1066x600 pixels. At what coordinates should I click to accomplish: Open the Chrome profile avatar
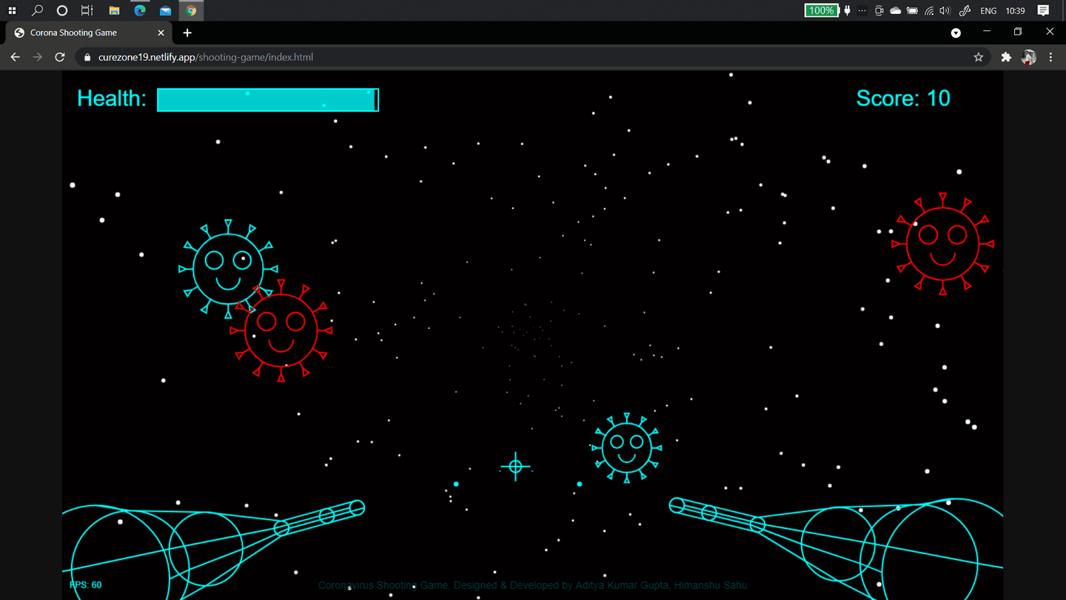coord(1028,57)
